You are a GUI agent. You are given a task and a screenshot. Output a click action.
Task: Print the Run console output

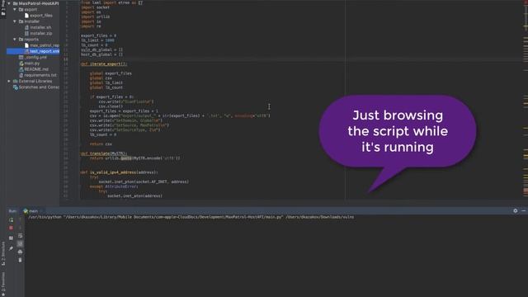coord(20,252)
